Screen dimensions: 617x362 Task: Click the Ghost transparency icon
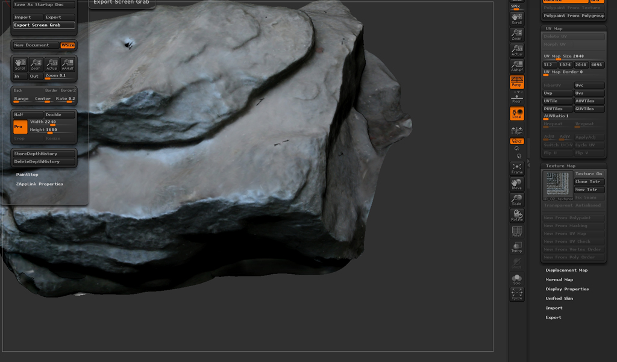click(x=516, y=263)
